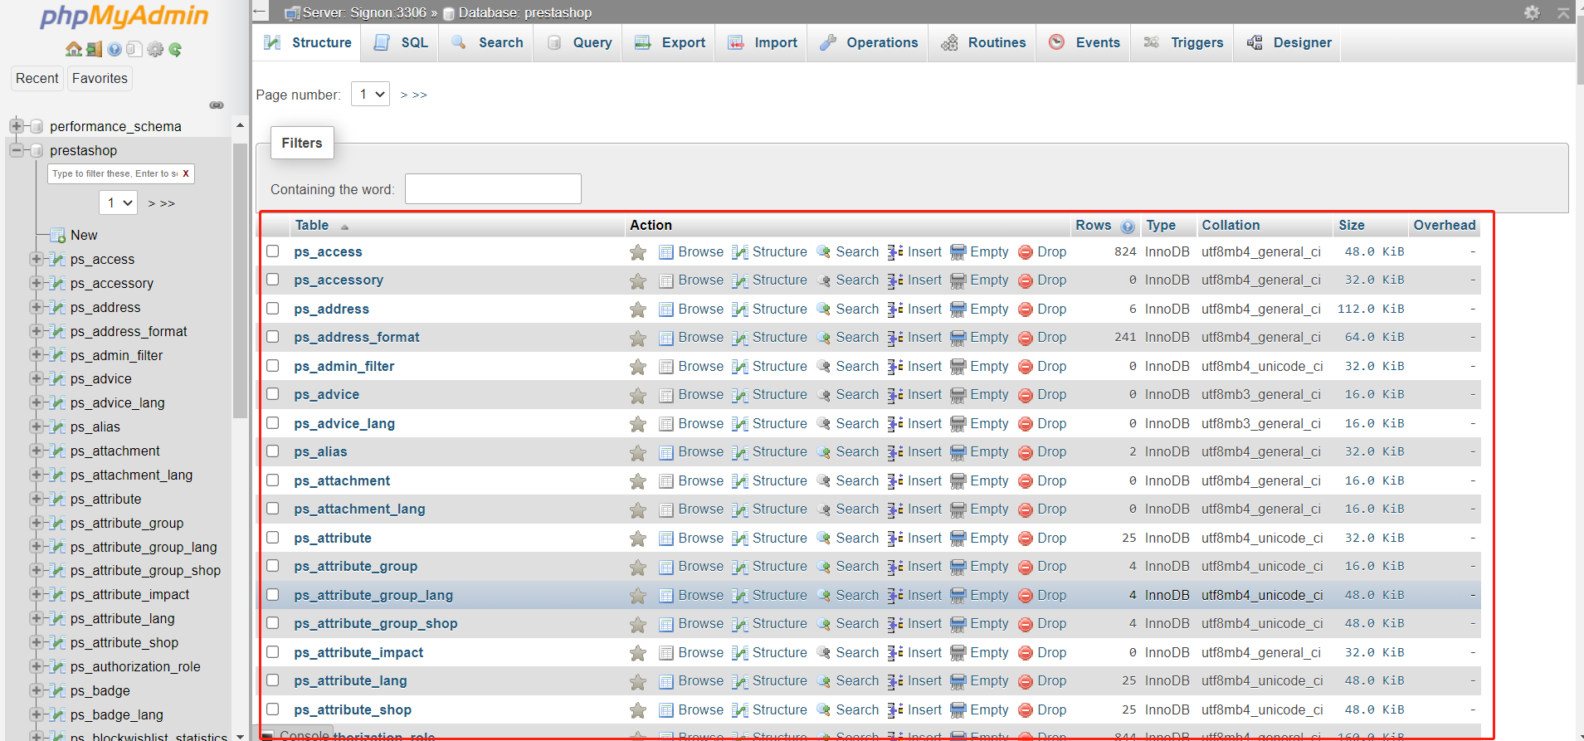Mark ps_alias as favorite star
The height and width of the screenshot is (741, 1584).
pos(637,452)
